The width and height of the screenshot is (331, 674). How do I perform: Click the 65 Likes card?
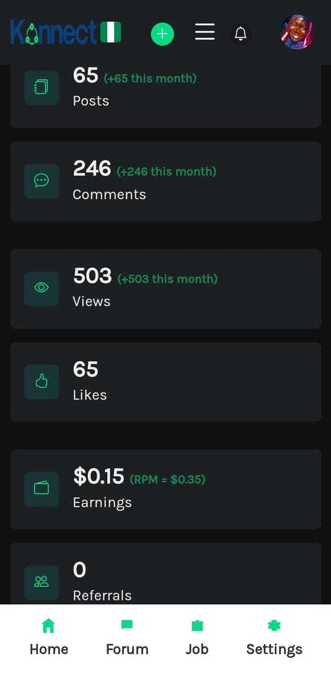[166, 382]
